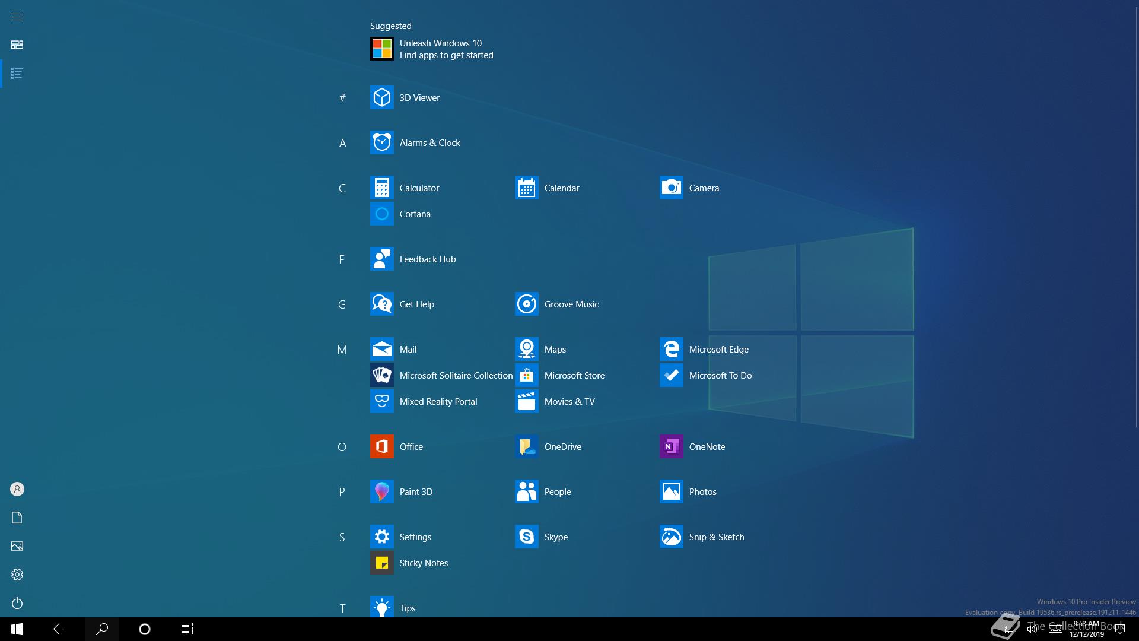Open Snip & Sketch icon
The image size is (1139, 641).
tap(671, 537)
